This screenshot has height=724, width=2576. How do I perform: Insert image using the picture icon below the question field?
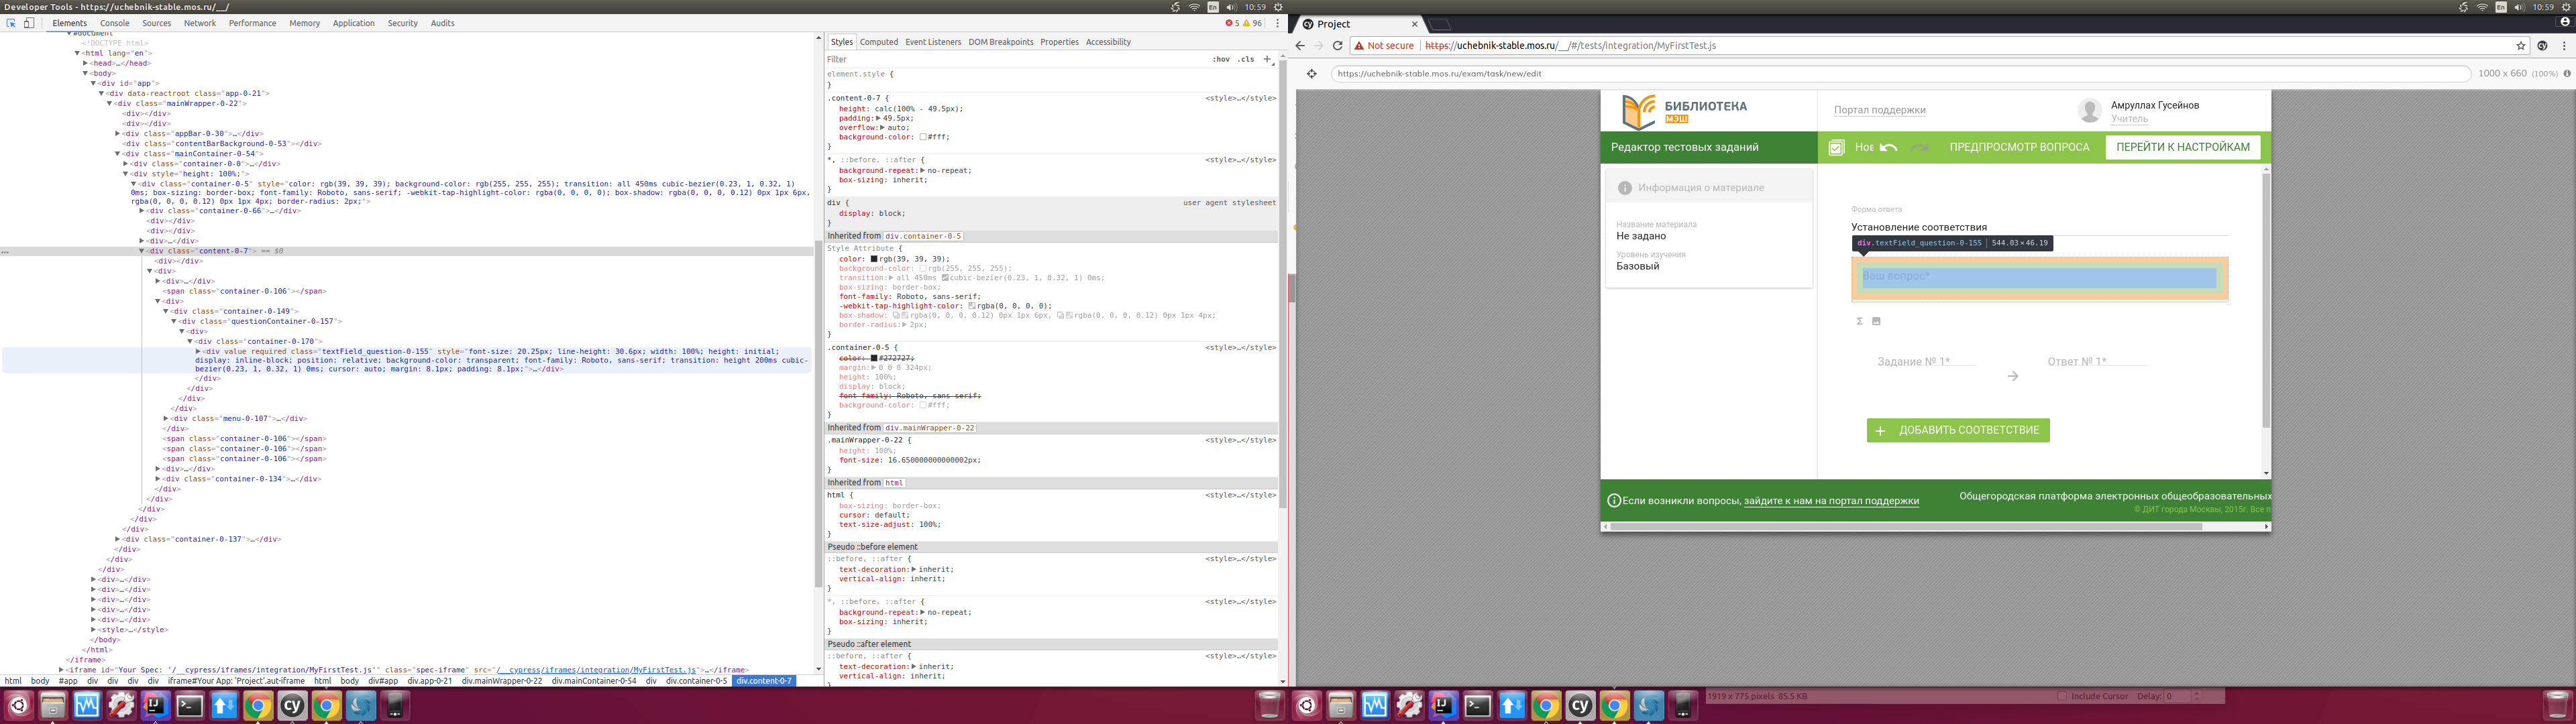[1876, 321]
